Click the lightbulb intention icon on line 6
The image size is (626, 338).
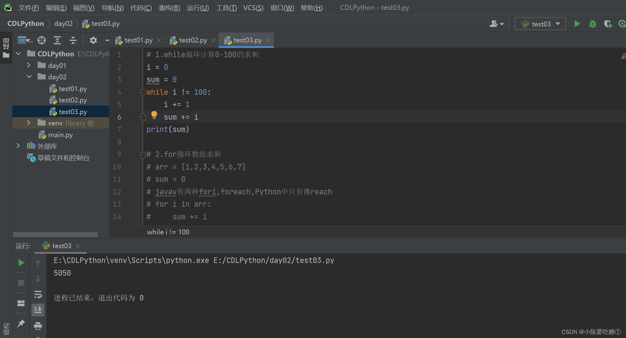(154, 115)
